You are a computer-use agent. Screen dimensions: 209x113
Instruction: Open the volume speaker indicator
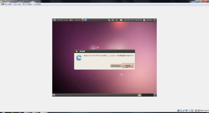click(117, 20)
